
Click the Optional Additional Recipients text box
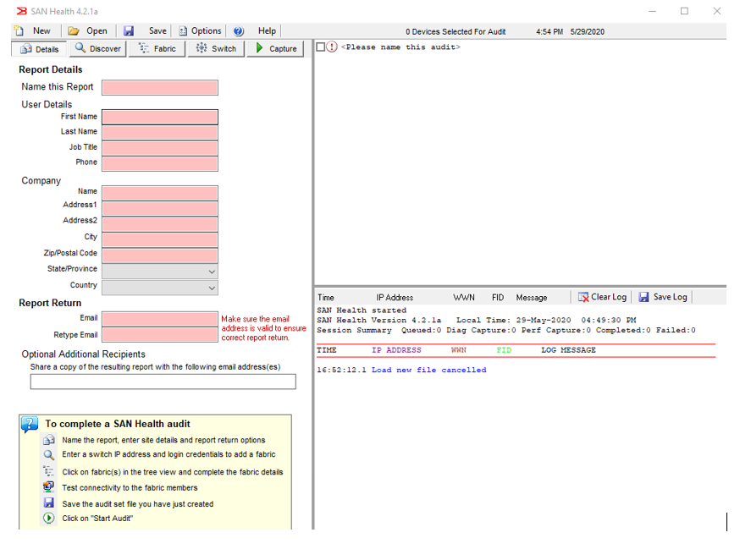pyautogui.click(x=163, y=382)
